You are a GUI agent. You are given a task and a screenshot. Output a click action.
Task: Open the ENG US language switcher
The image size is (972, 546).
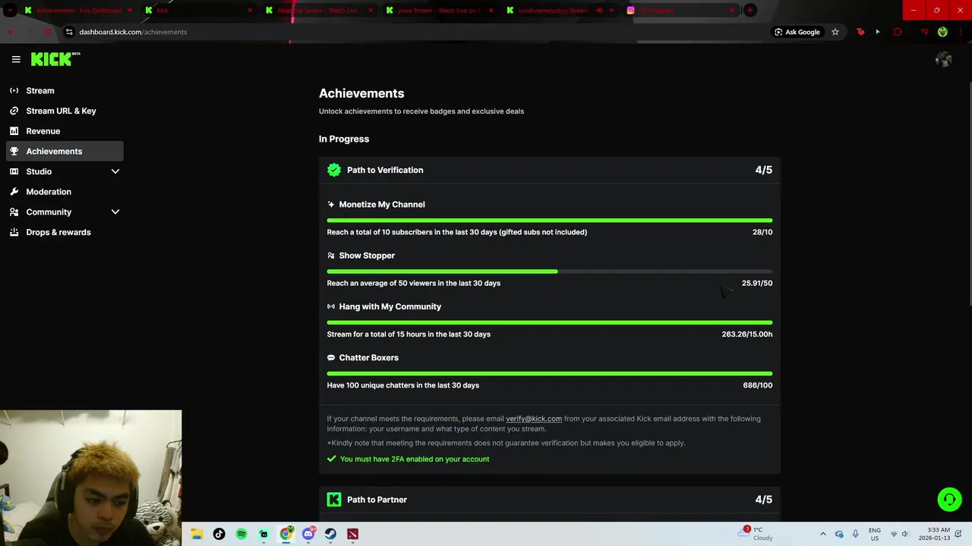[x=875, y=534]
